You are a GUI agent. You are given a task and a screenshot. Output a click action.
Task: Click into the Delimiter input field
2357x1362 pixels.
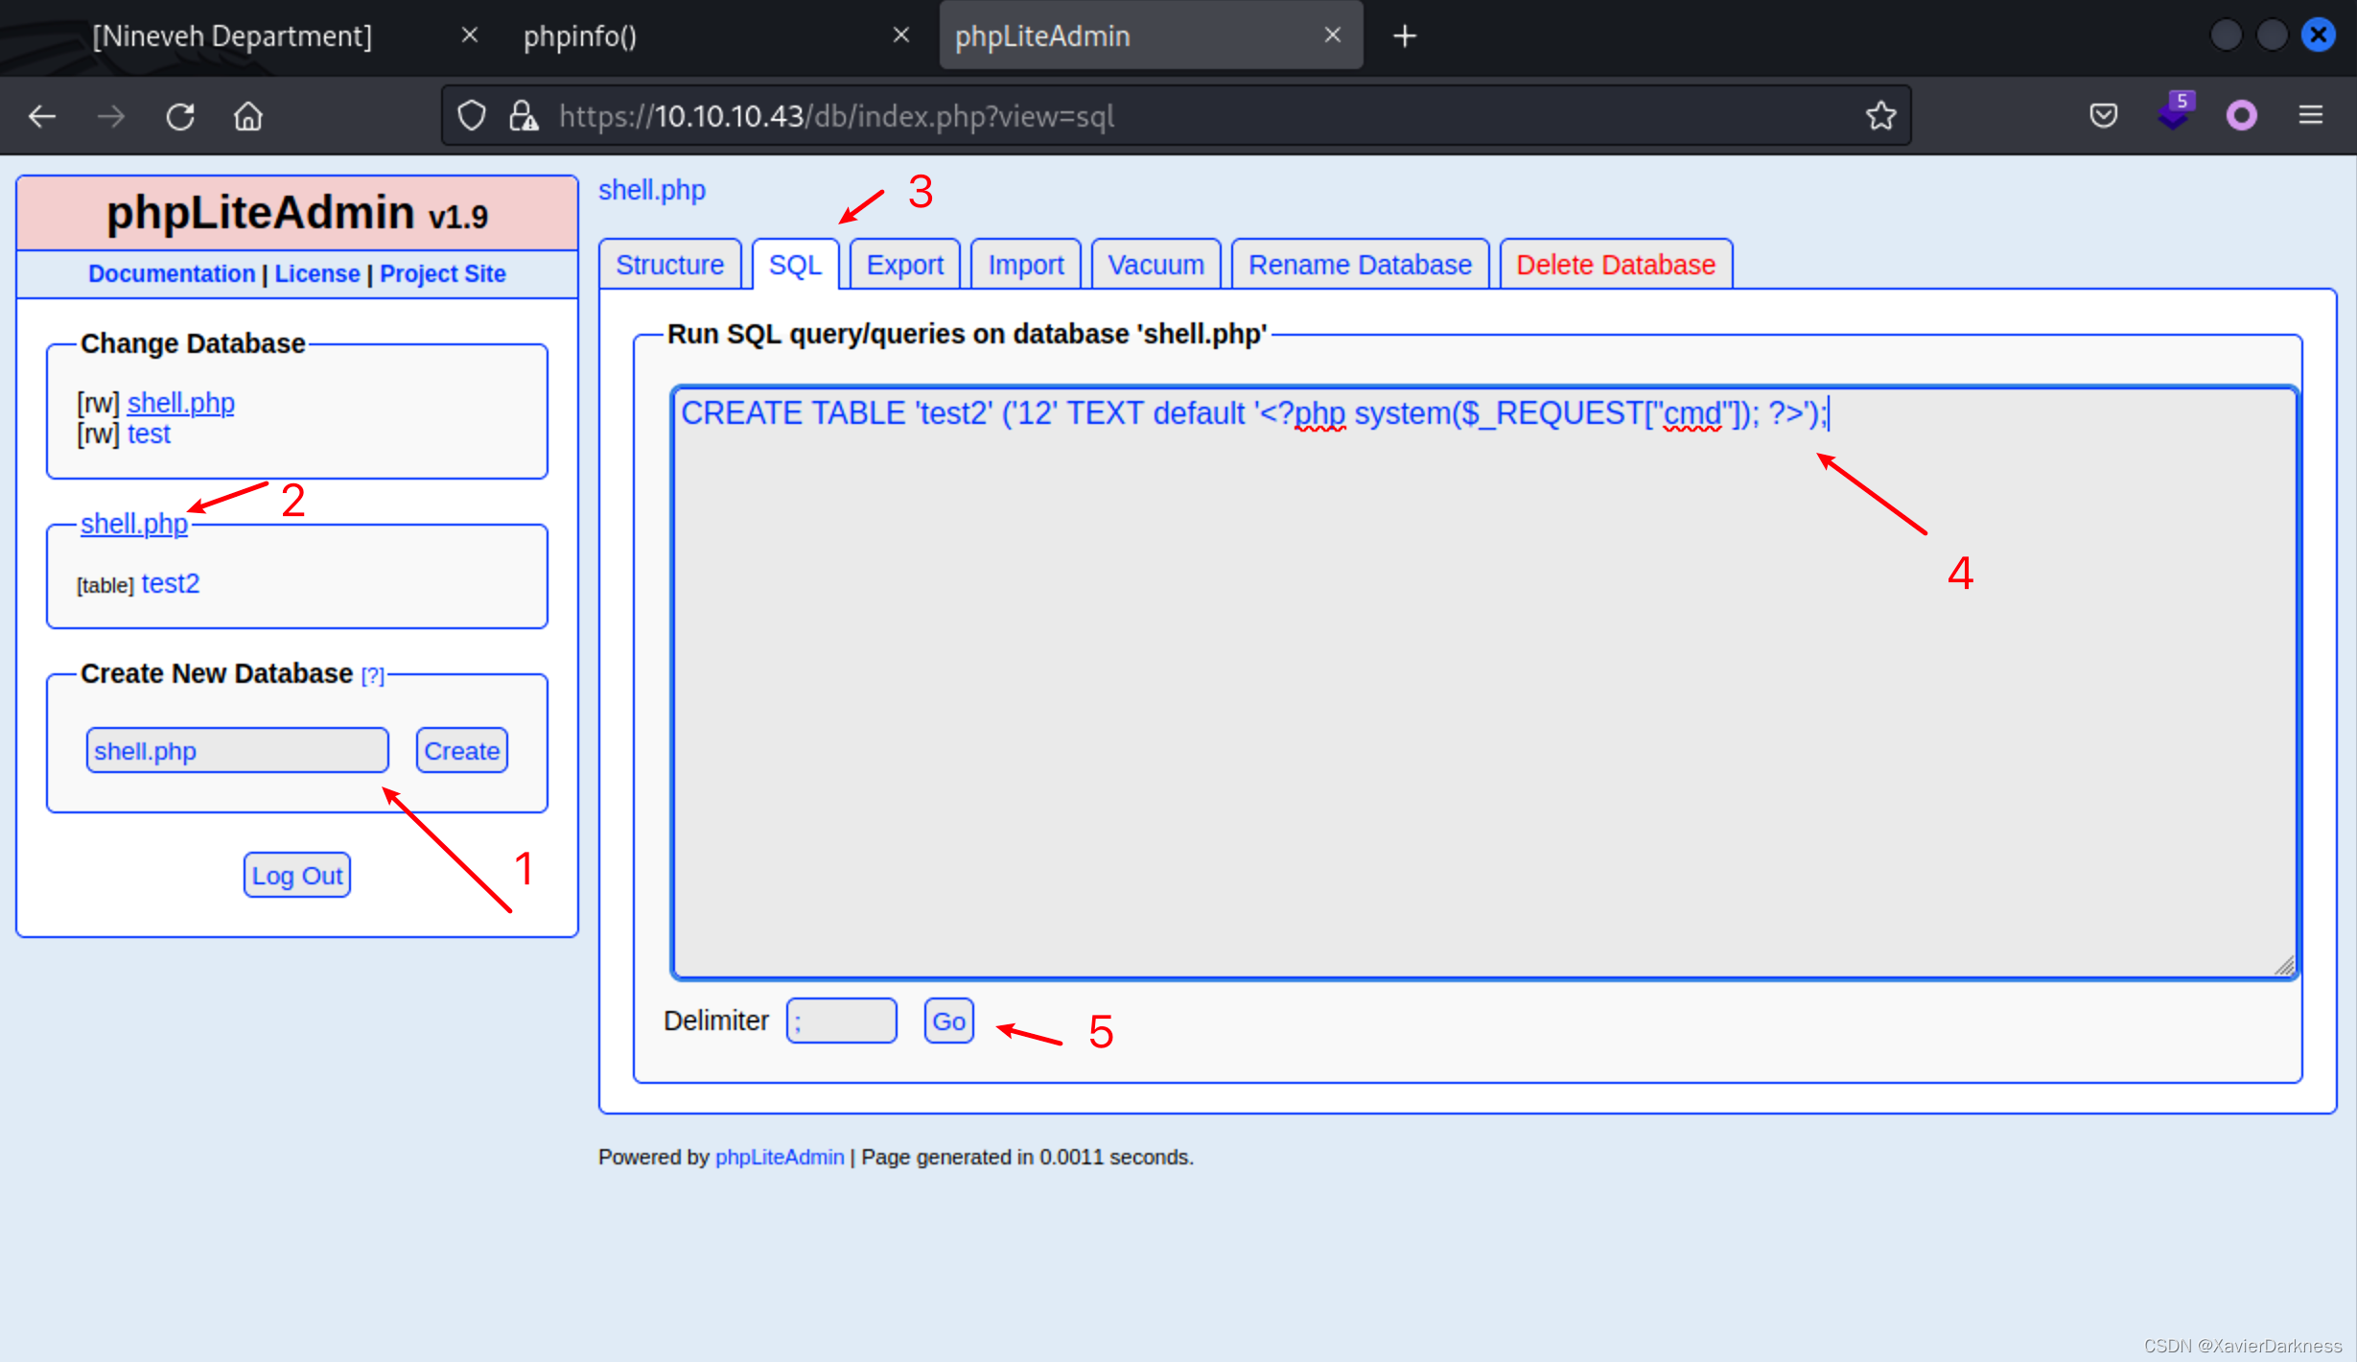(x=841, y=1022)
